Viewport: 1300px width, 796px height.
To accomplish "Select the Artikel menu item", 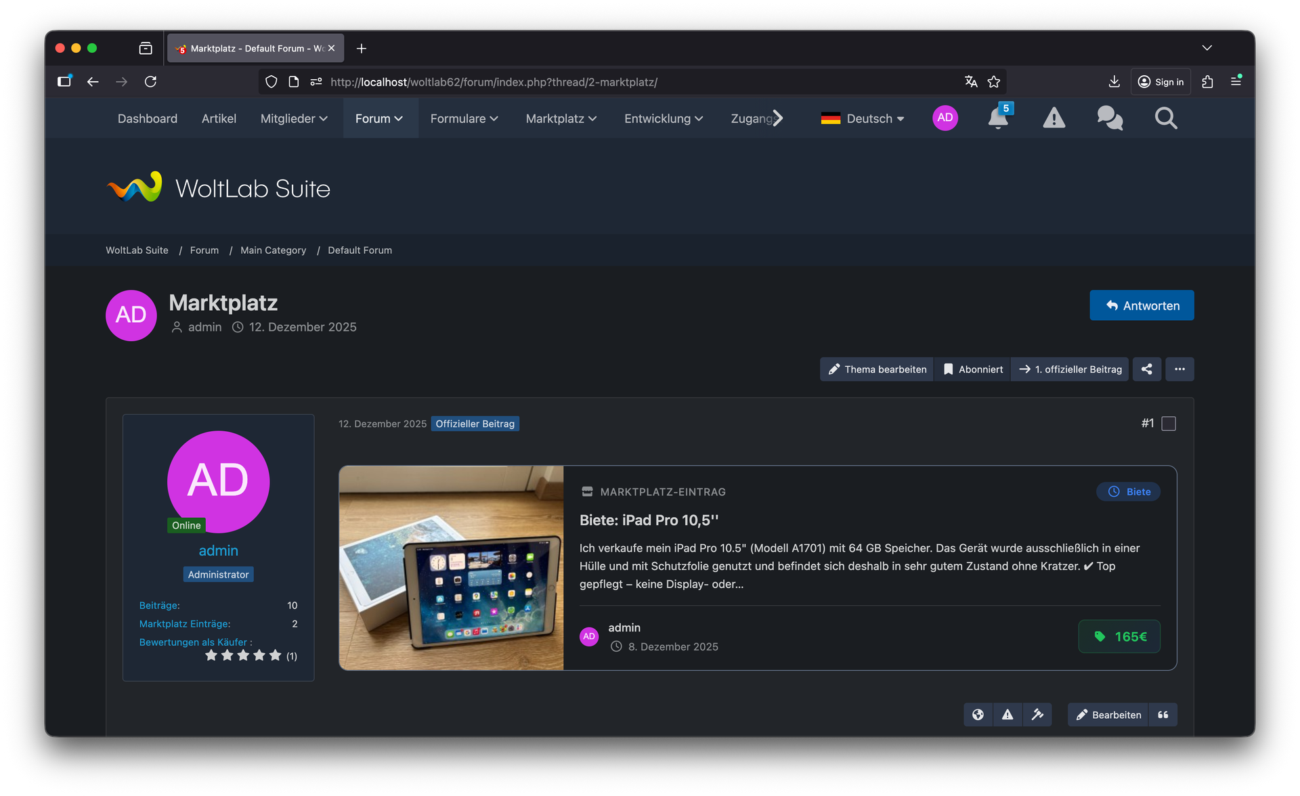I will tap(219, 118).
